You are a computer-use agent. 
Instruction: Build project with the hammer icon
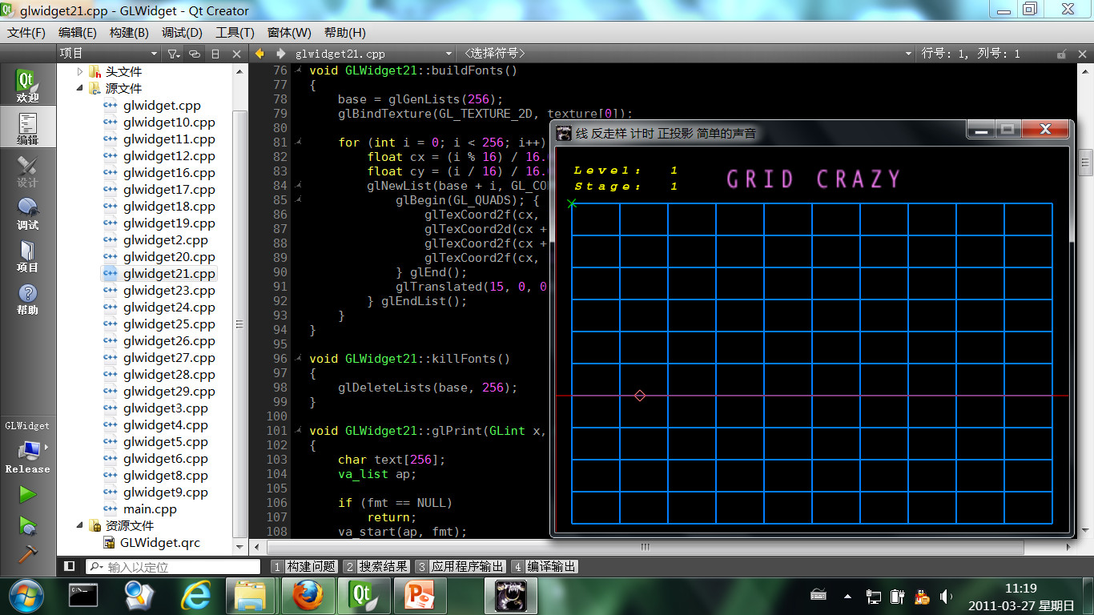click(28, 553)
